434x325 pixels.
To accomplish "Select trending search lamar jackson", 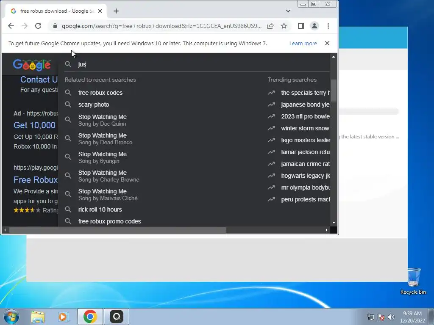I will (x=306, y=152).
